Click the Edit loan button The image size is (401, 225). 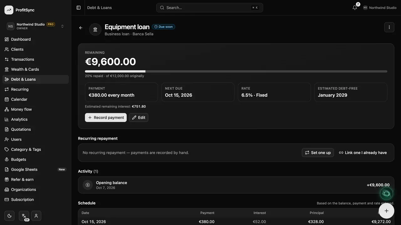click(x=138, y=117)
